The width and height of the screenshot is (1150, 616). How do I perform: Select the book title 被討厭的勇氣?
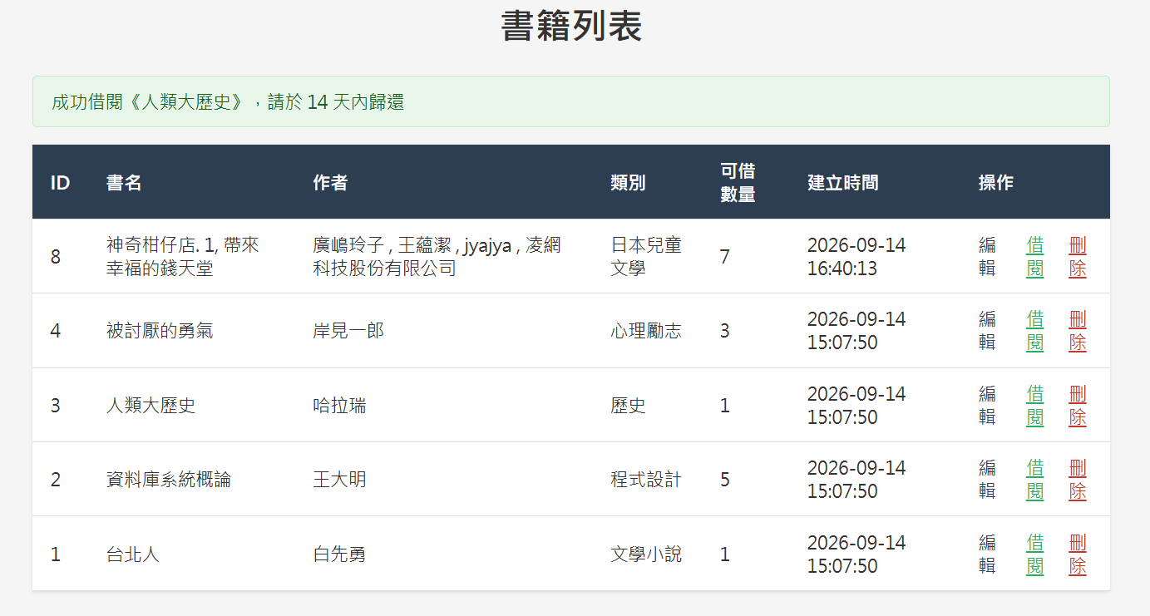[160, 331]
